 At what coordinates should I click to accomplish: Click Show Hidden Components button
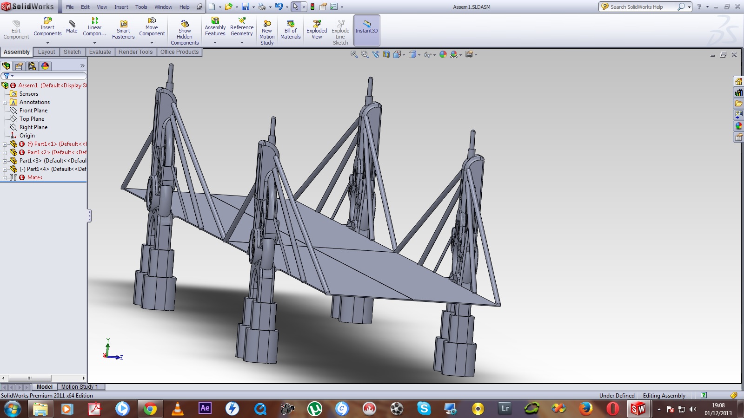pos(185,33)
